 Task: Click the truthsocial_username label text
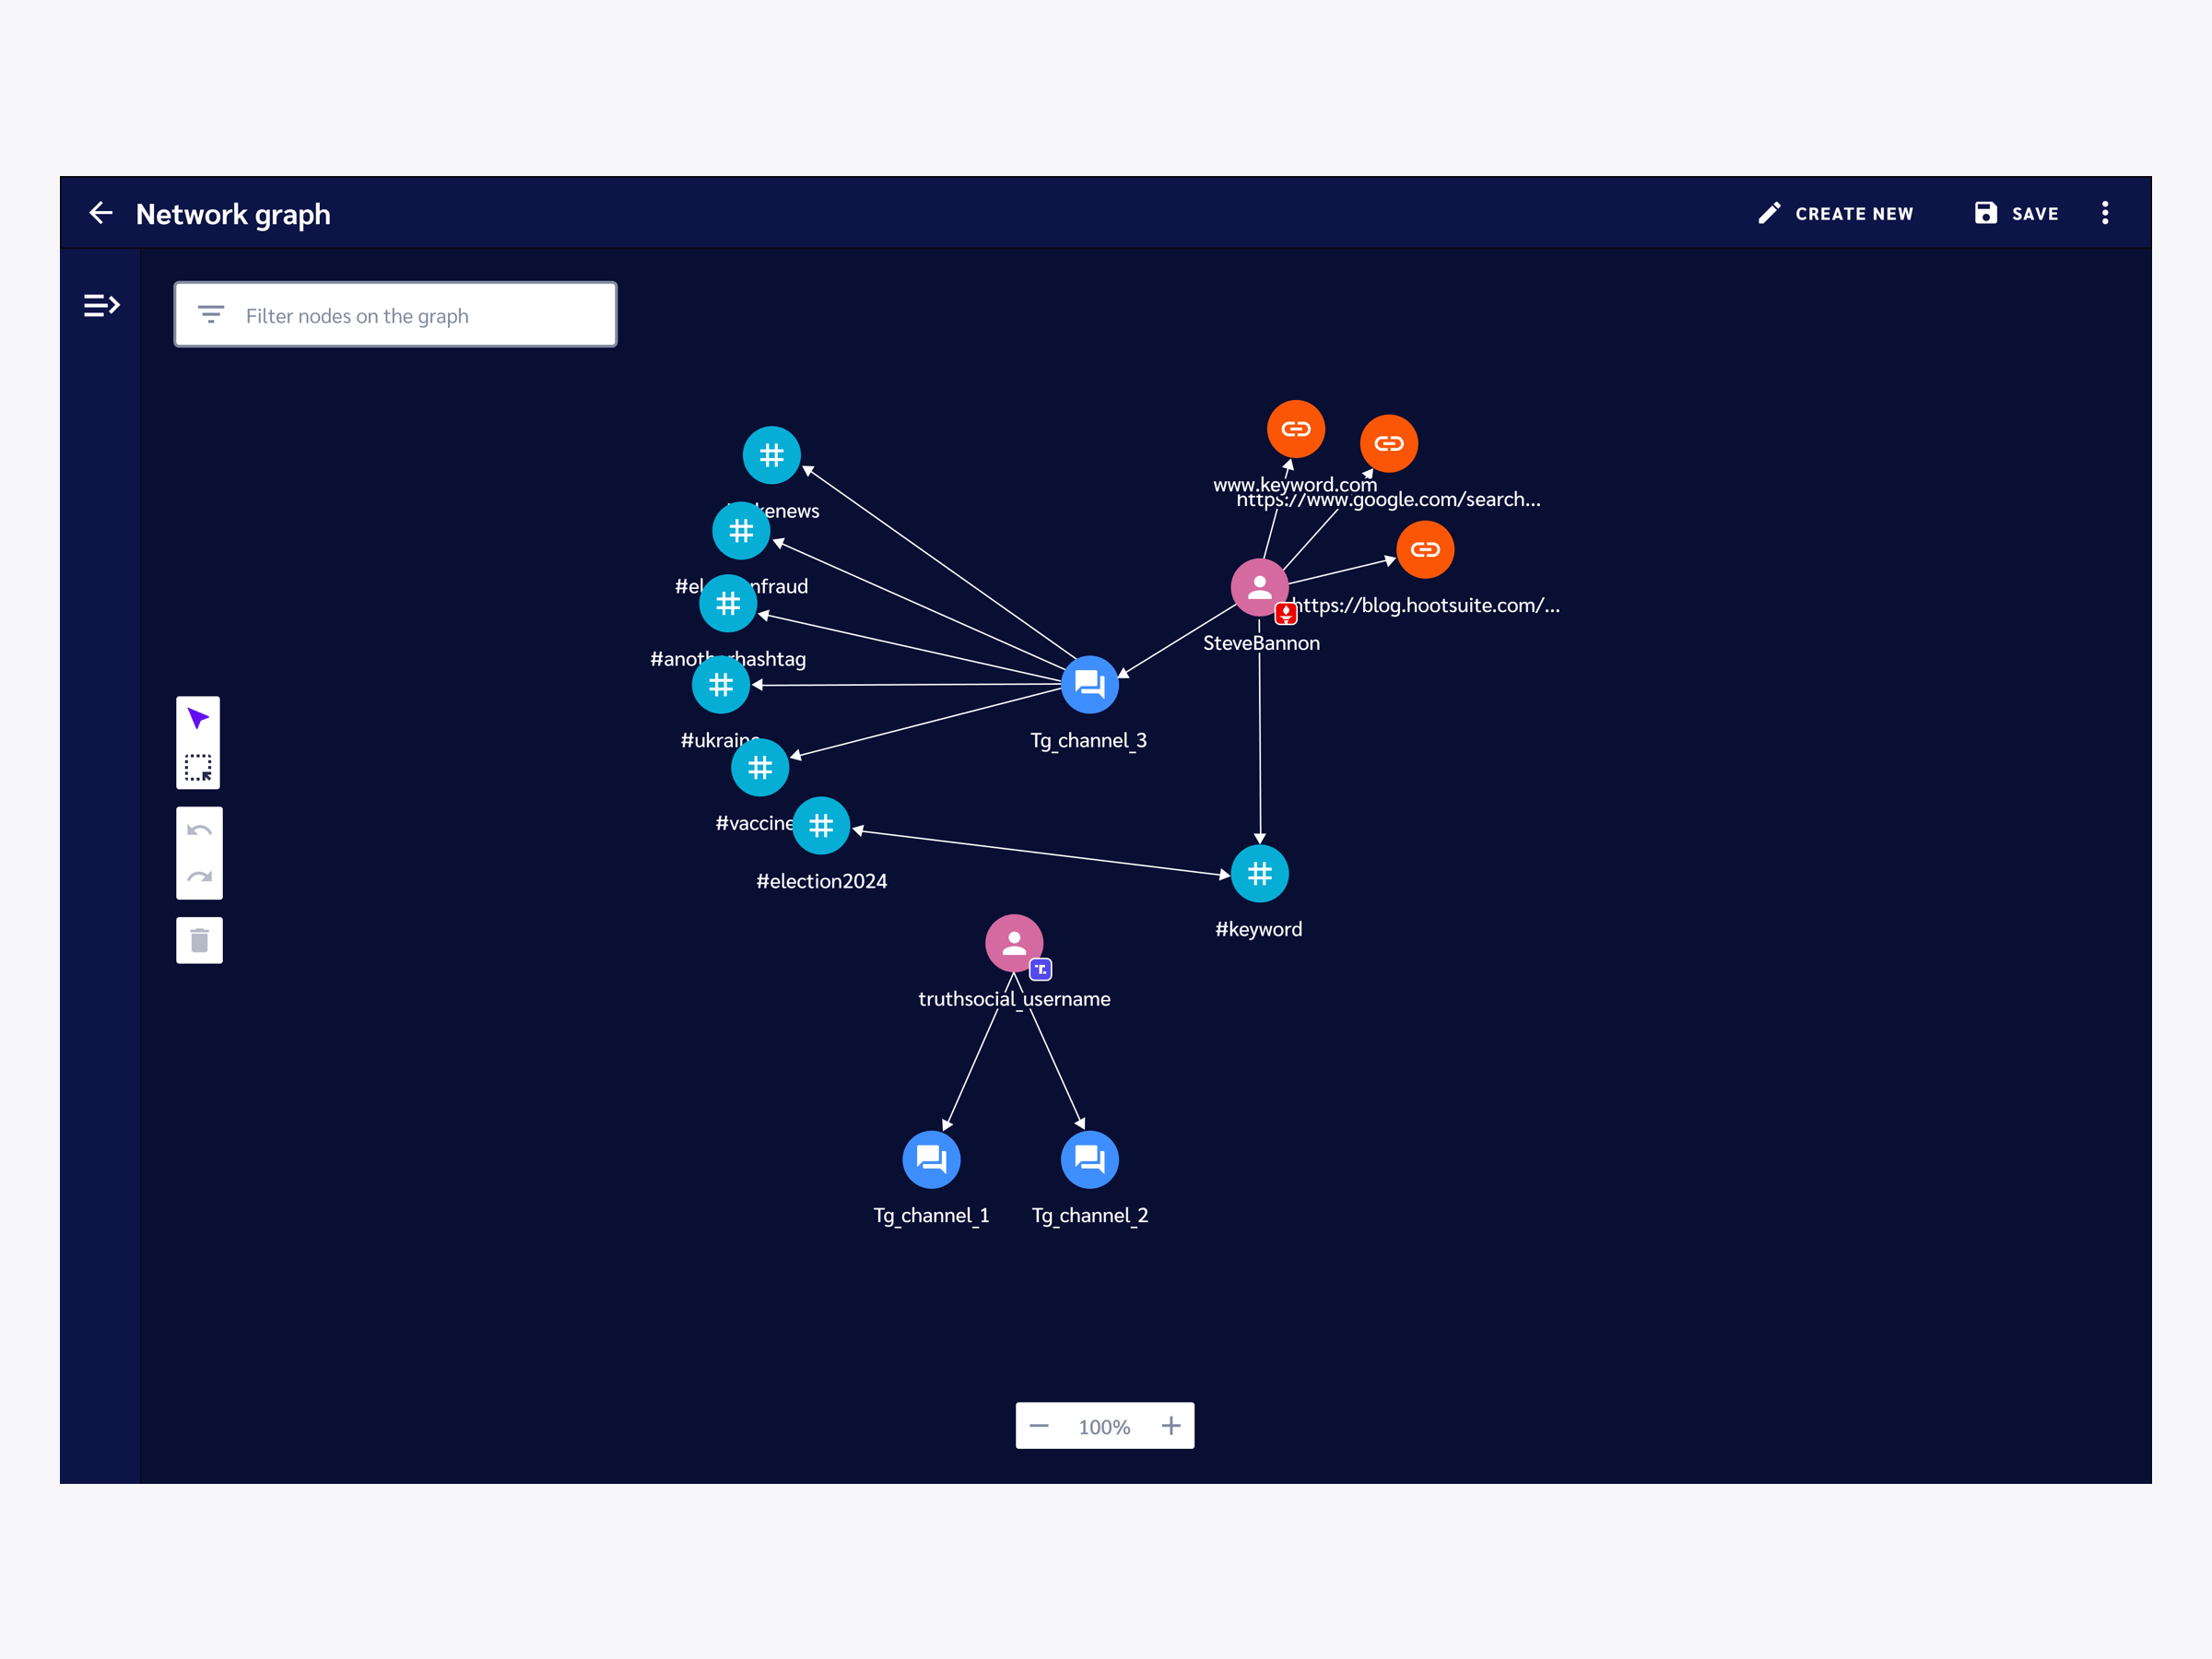pos(1014,999)
